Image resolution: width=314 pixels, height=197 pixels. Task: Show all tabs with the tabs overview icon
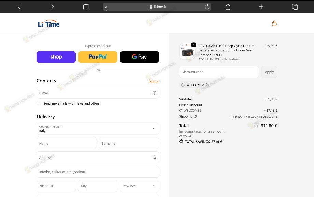click(x=295, y=7)
